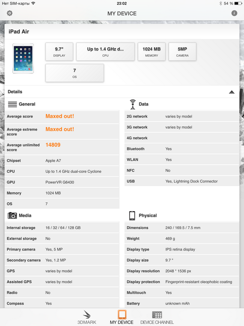The image size is (244, 326).
Task: Tap the Details section header label
Action: click(x=15, y=92)
